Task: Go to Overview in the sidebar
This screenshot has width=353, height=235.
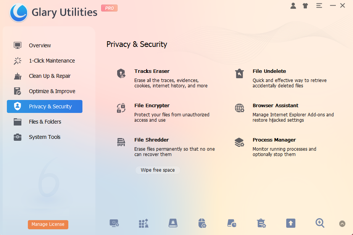Action: (45, 45)
